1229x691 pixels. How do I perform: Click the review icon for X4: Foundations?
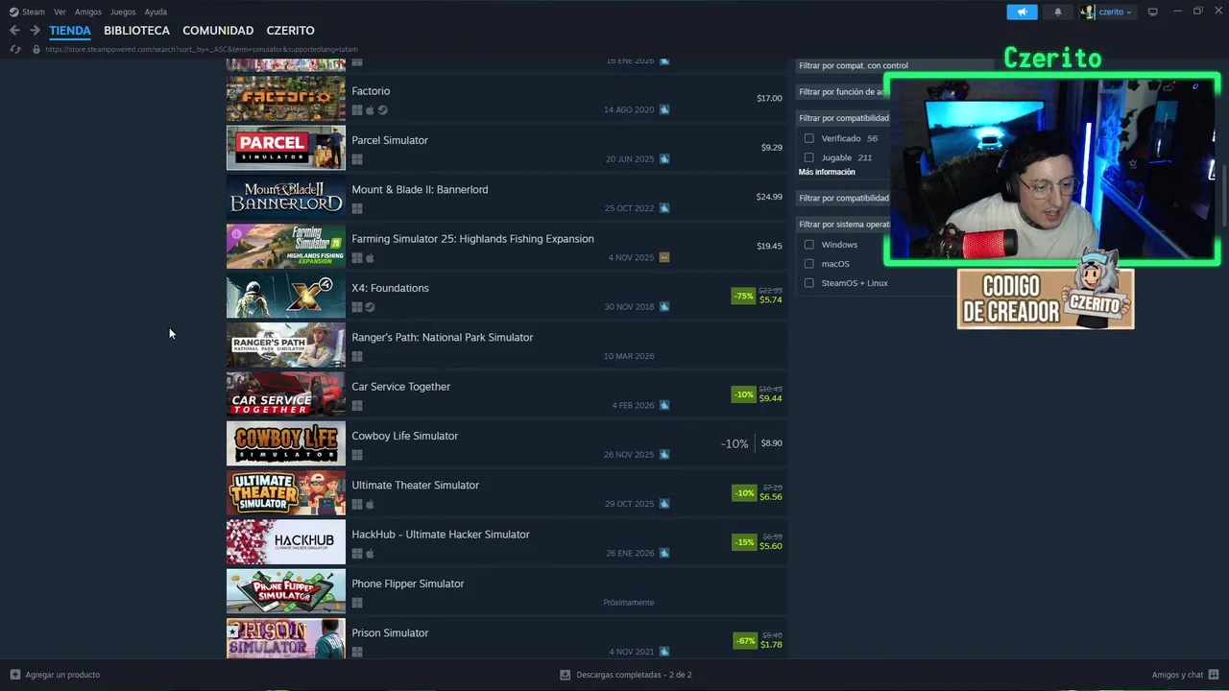coord(664,307)
